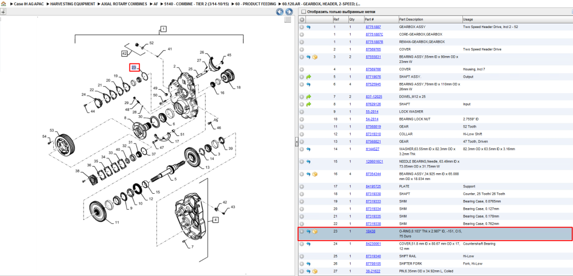Open part number link 837-12025

[374, 97]
